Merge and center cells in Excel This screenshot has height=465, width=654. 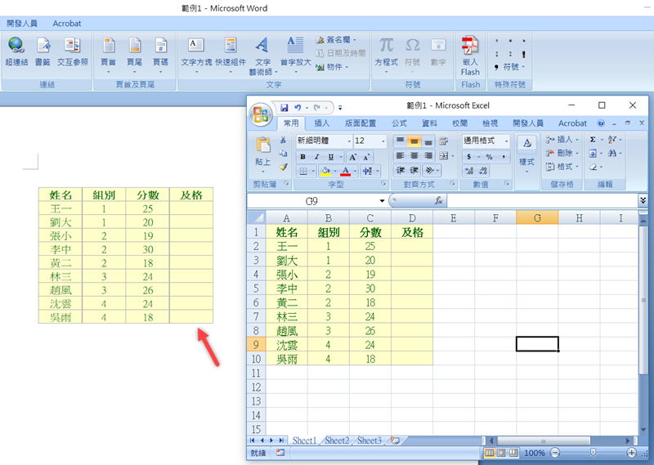point(444,156)
